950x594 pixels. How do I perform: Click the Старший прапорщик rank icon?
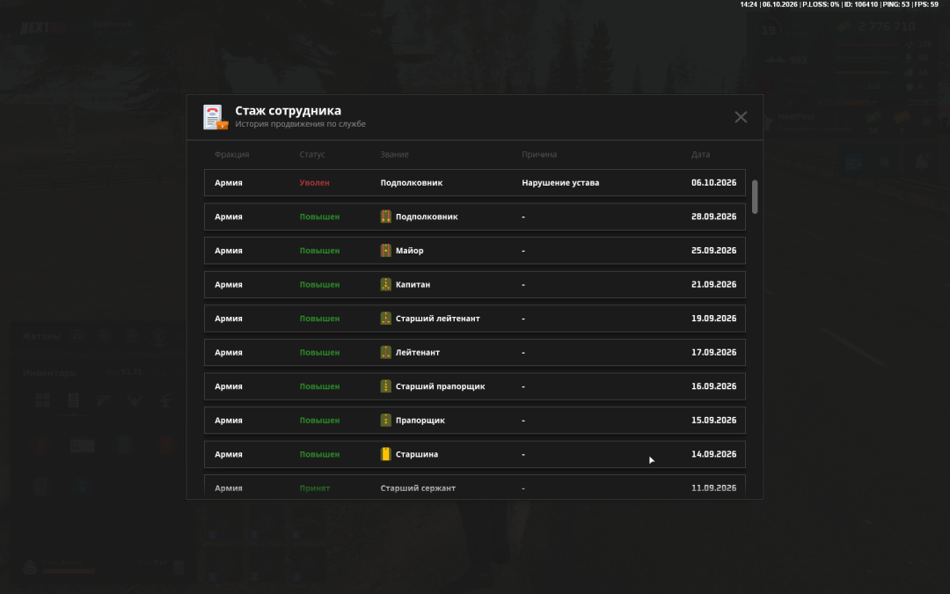[x=386, y=386]
